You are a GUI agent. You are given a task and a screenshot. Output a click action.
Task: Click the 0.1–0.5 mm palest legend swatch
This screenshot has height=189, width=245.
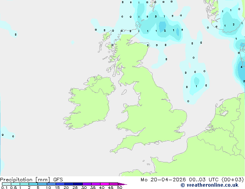tap(7, 184)
